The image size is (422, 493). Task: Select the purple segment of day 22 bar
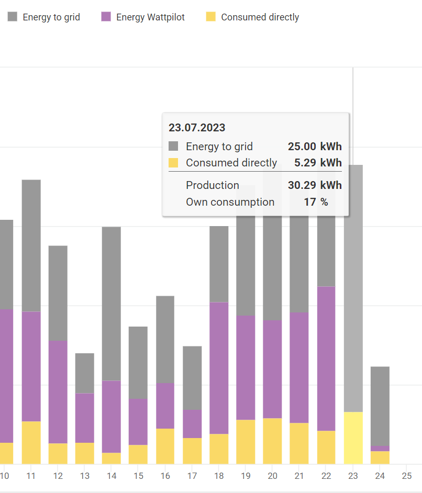[326, 358]
